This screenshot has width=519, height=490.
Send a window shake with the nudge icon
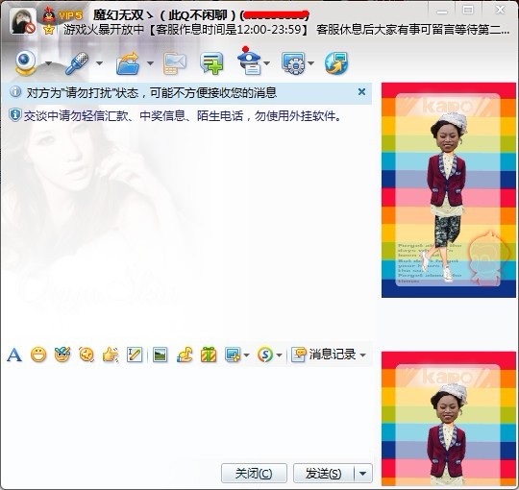point(86,355)
